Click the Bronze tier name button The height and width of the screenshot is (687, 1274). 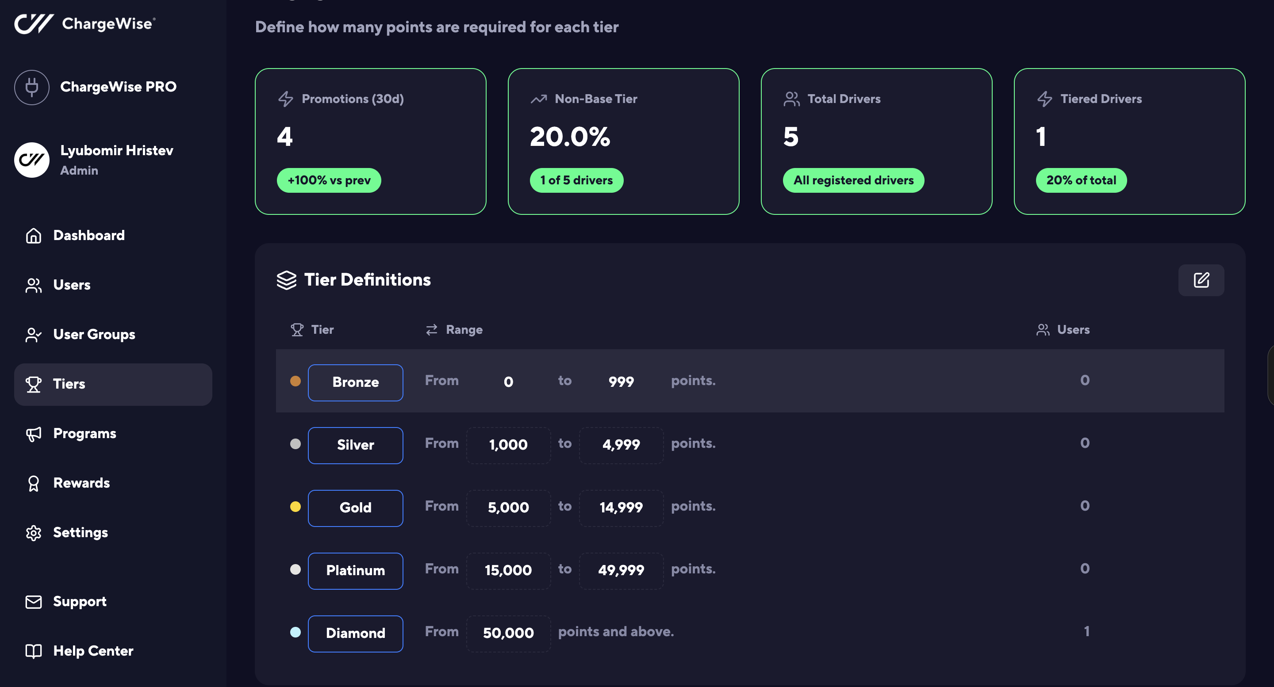(355, 382)
